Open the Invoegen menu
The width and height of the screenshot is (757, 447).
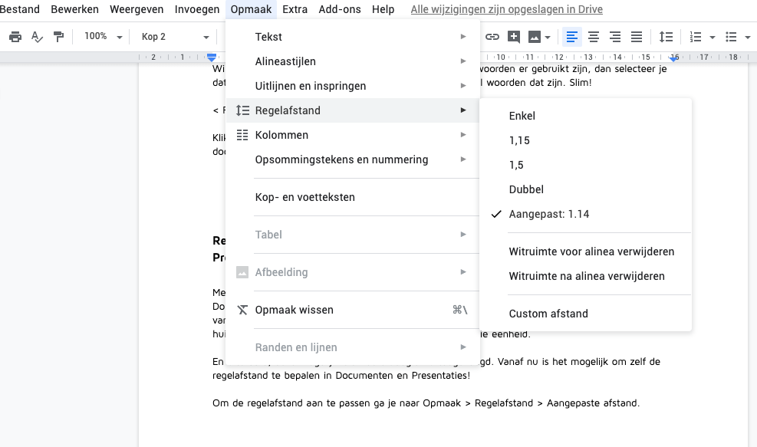point(196,9)
